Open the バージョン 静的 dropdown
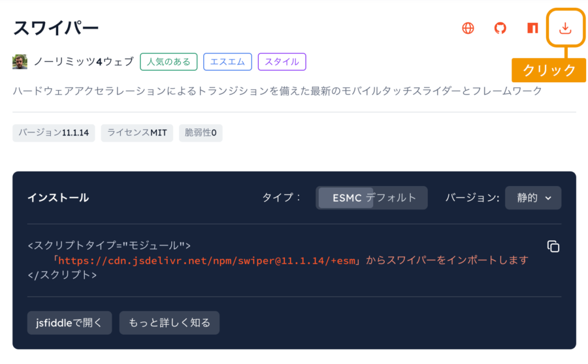Screen dimensions: 588x364 [533, 198]
